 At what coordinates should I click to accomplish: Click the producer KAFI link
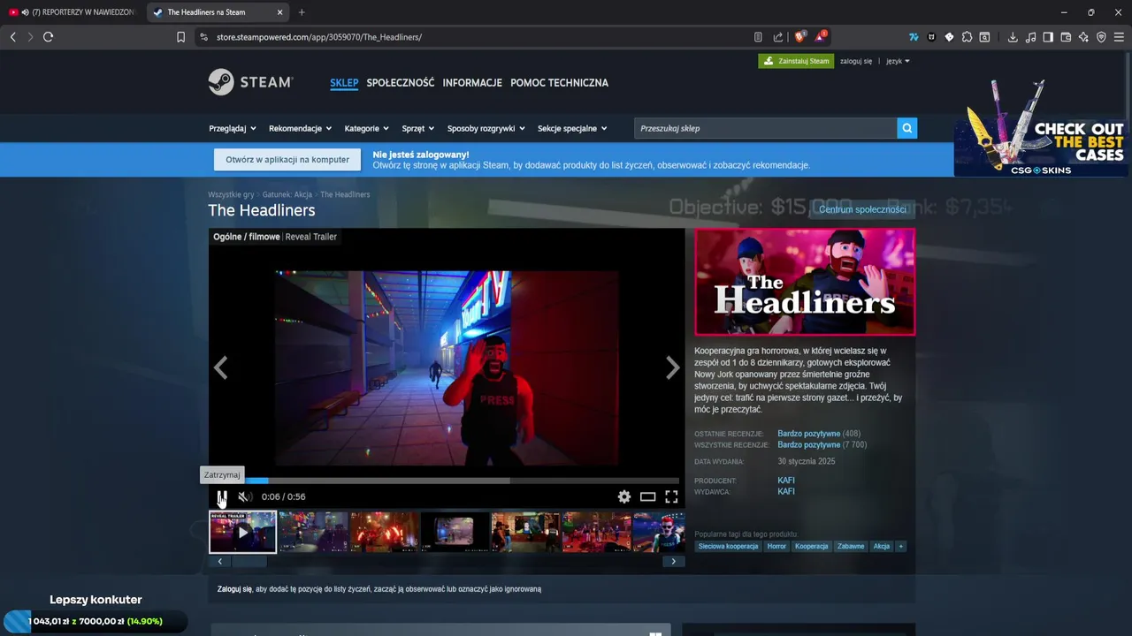(786, 481)
